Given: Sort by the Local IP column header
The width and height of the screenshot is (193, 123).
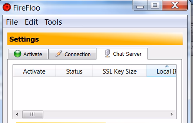Looking at the screenshot, I should pos(161,71).
